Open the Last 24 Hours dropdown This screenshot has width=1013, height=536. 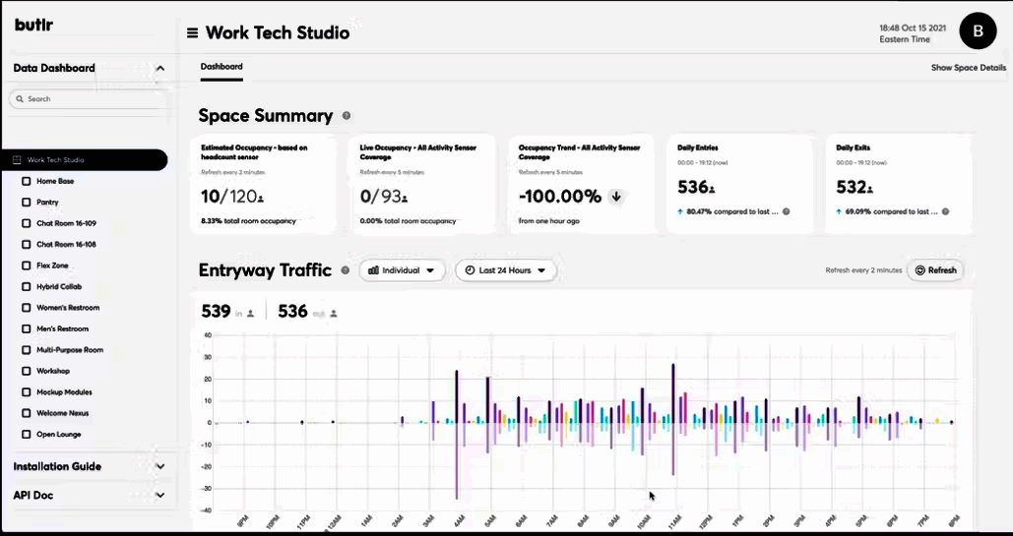tap(505, 270)
